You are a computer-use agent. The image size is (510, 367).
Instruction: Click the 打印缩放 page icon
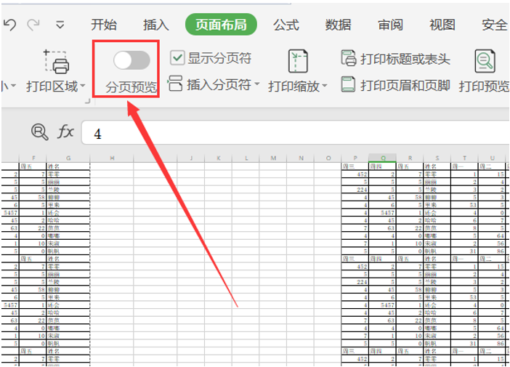(298, 61)
